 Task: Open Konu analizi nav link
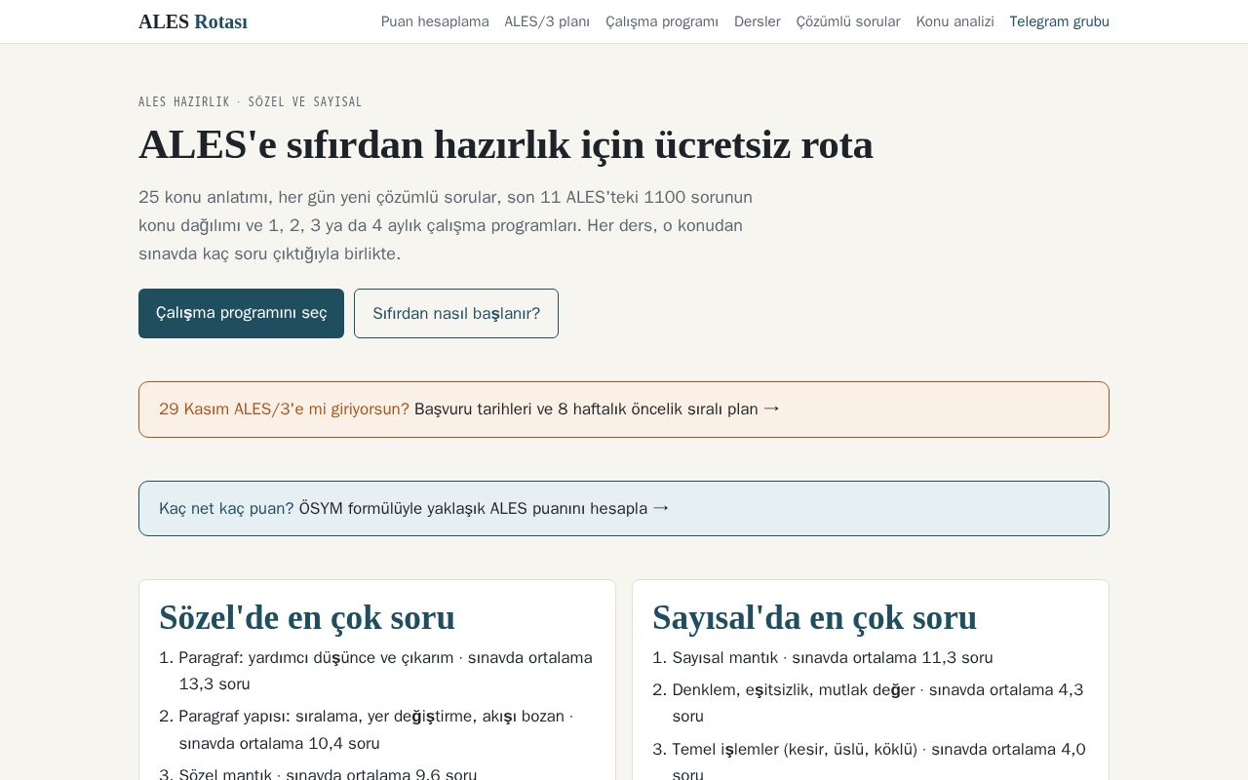(955, 21)
